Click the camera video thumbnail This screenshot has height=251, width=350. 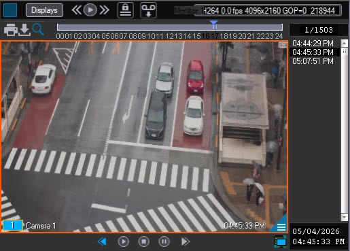pos(144,137)
